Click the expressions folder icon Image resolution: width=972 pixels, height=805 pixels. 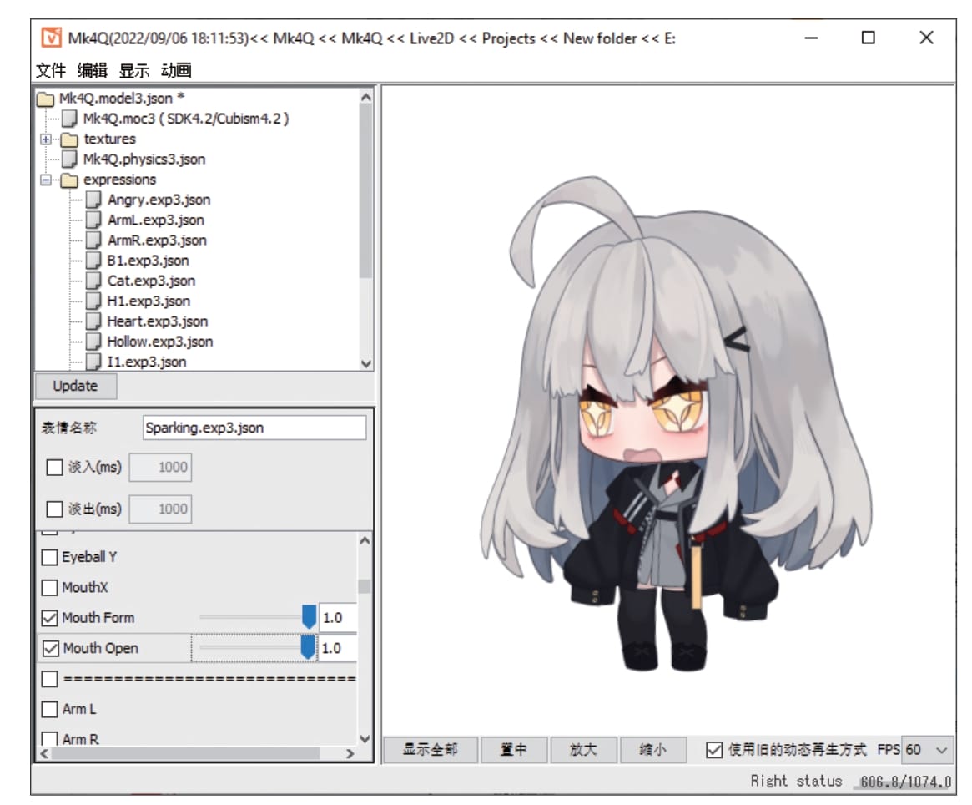[69, 180]
